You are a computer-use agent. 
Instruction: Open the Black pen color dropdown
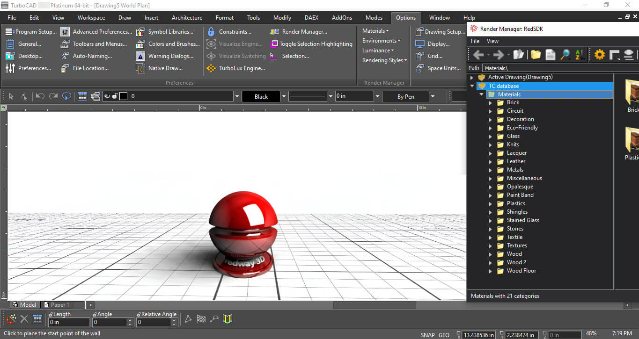(x=284, y=96)
